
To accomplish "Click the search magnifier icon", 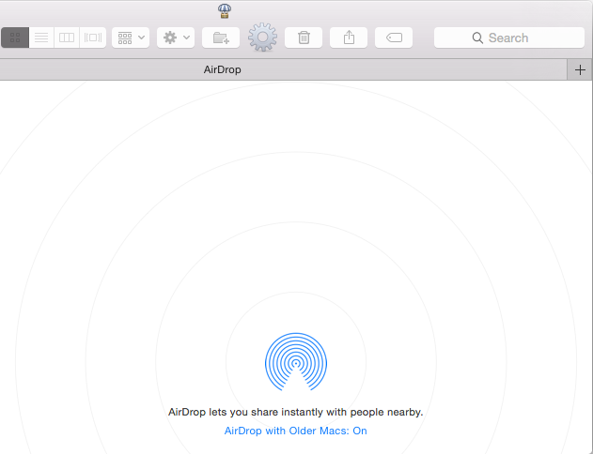I will pyautogui.click(x=477, y=38).
